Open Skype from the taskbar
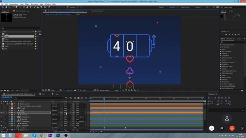This screenshot has height=138, width=246. tap(34, 135)
